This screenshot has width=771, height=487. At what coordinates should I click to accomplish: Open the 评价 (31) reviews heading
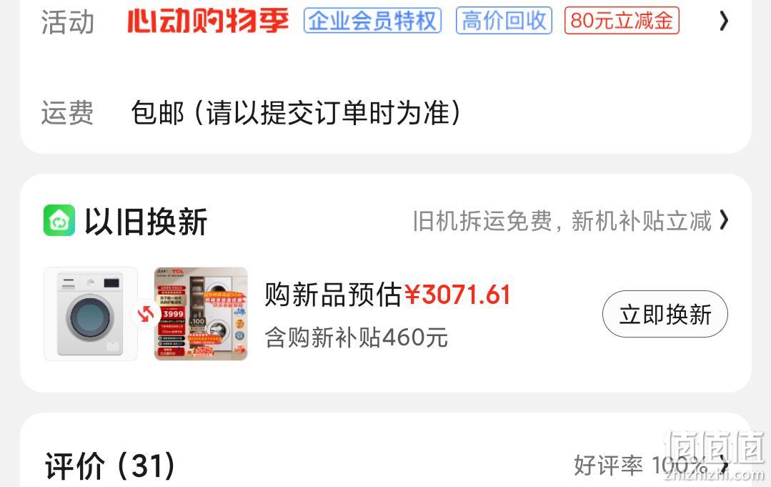(x=110, y=466)
